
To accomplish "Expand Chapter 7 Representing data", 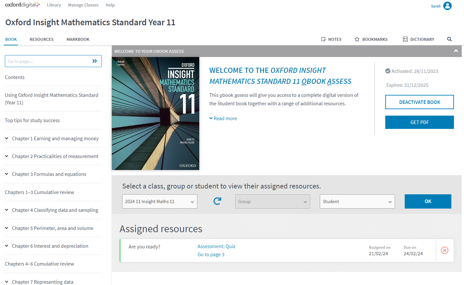I will [6, 282].
